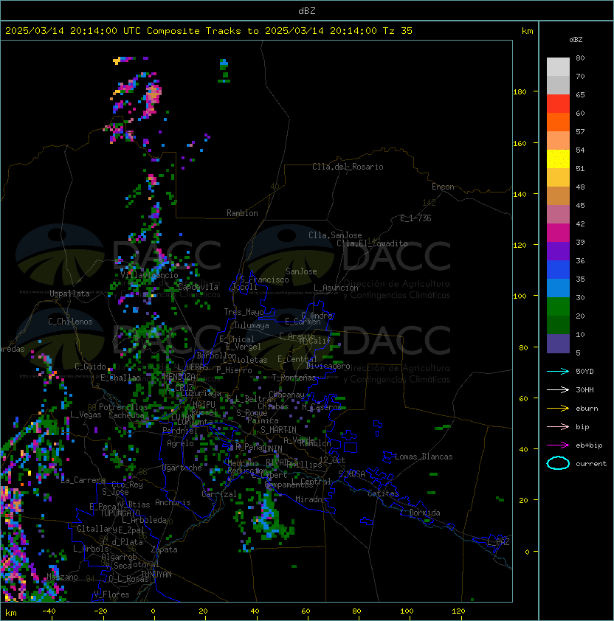
Task: Click the 'Uspallata' place label
Action: (69, 294)
